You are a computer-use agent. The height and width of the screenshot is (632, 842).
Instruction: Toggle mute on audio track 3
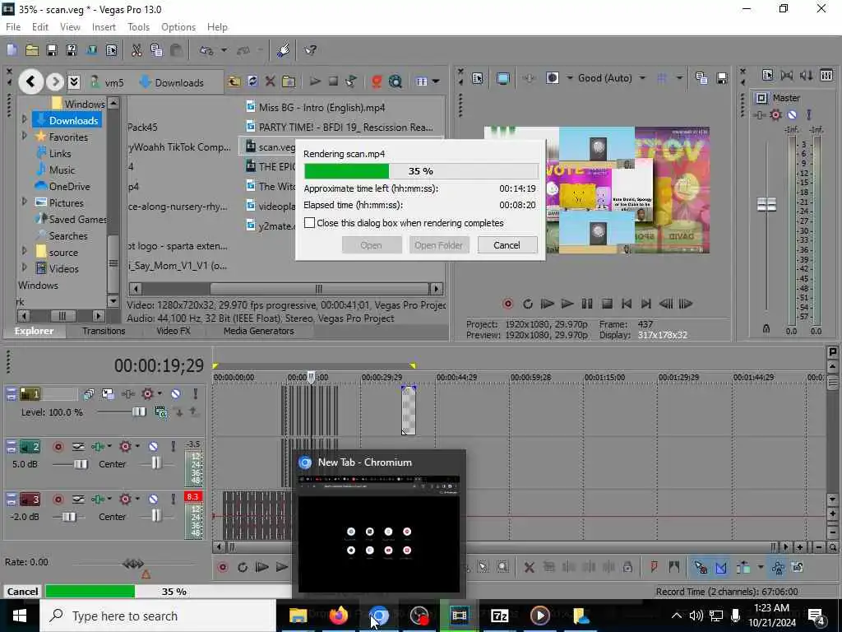(x=153, y=500)
